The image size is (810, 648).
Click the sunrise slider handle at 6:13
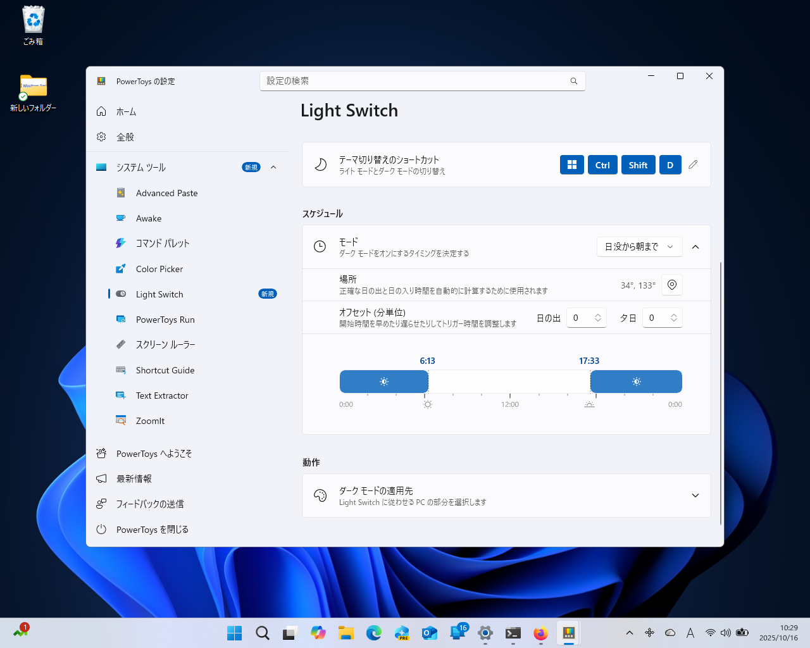(x=428, y=381)
